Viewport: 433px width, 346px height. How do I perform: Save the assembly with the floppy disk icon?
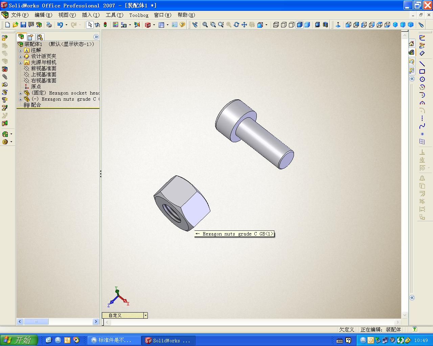tap(23, 25)
